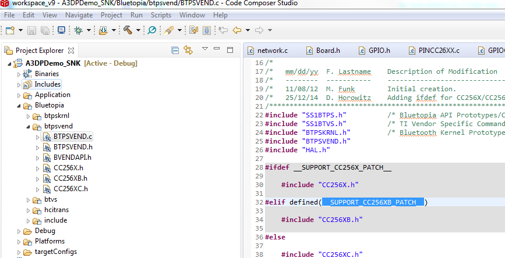The height and width of the screenshot is (258, 505).
Task: Open the hammer Build dropdown arrow
Action: click(x=138, y=30)
